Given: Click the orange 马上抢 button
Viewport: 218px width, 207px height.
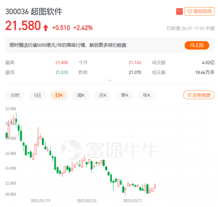Looking at the screenshot, I should pos(197,45).
